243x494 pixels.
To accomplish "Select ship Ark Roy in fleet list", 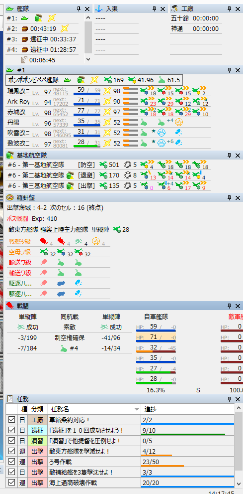I will coord(18,102).
